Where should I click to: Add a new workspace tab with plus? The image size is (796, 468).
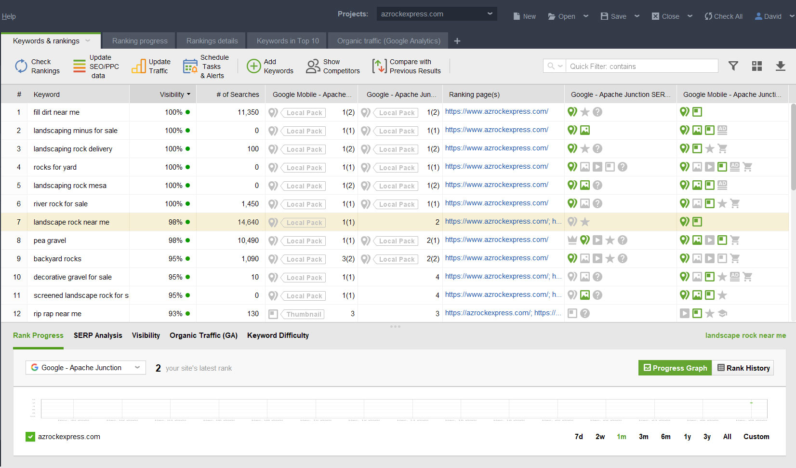tap(457, 41)
